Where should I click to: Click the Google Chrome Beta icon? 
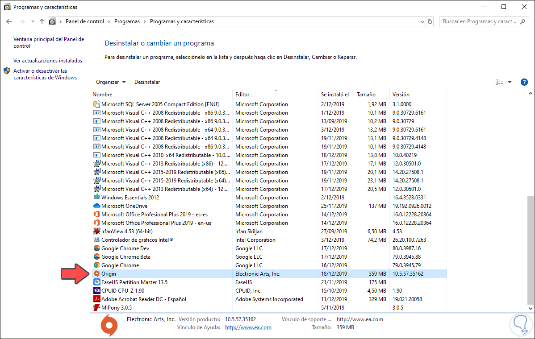pyautogui.click(x=97, y=256)
